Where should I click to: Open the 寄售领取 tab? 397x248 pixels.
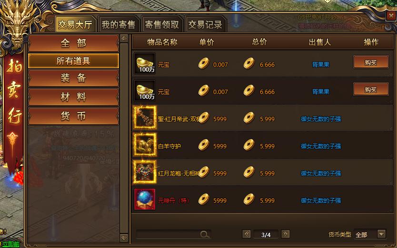[162, 25]
